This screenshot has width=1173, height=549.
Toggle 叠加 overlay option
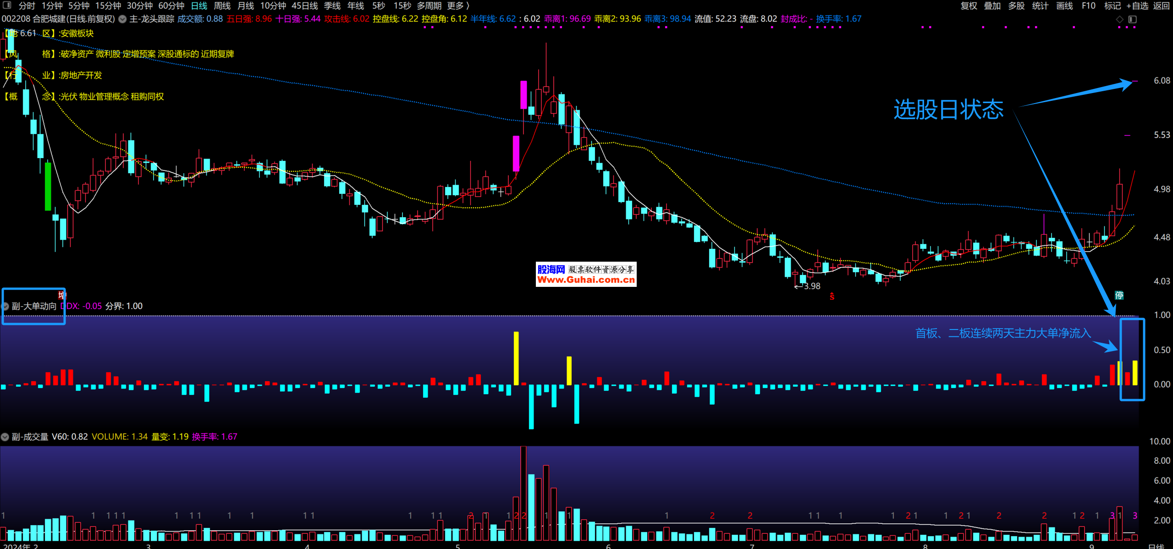point(992,5)
